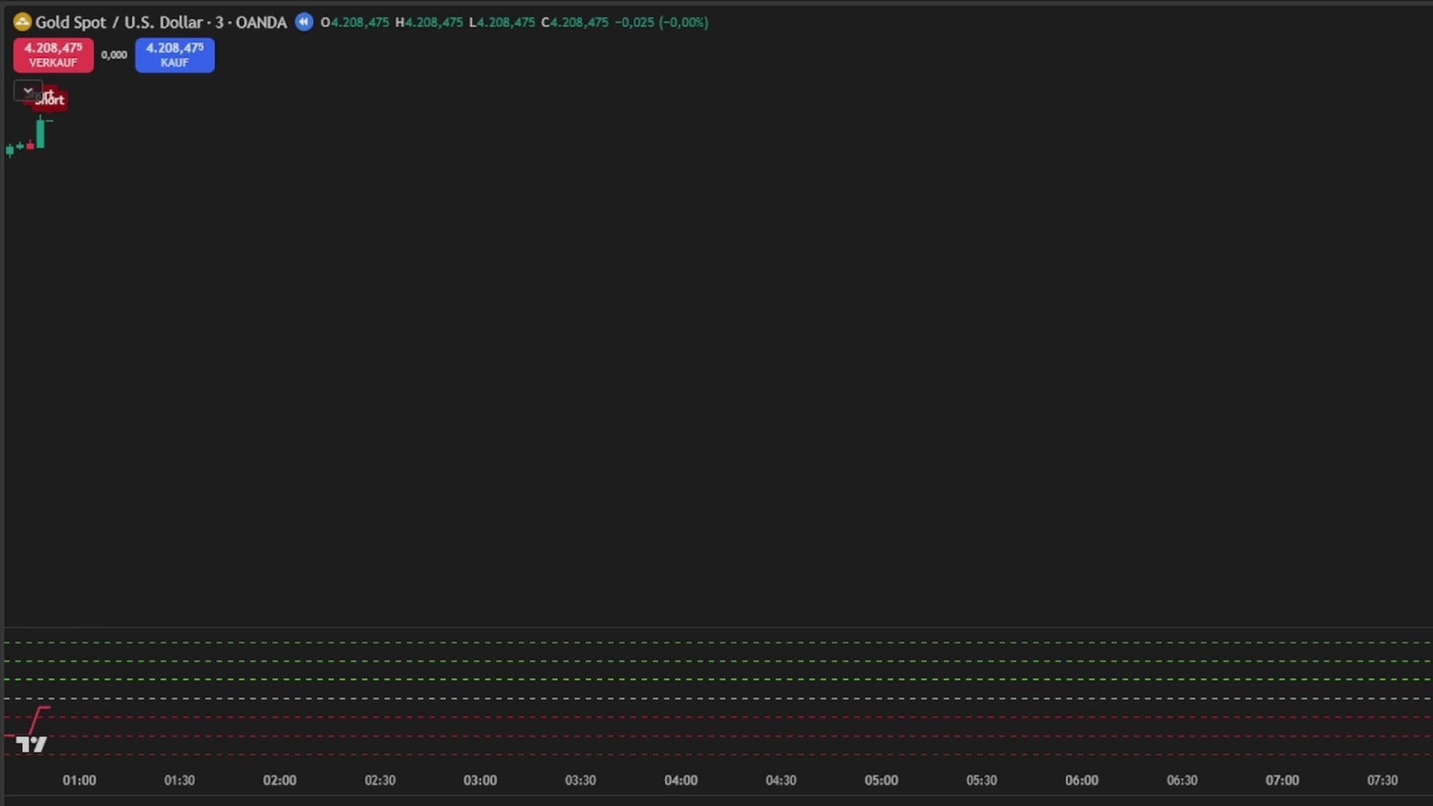The height and width of the screenshot is (806, 1433).
Task: Click the 02:30 time axis label
Action: click(380, 780)
